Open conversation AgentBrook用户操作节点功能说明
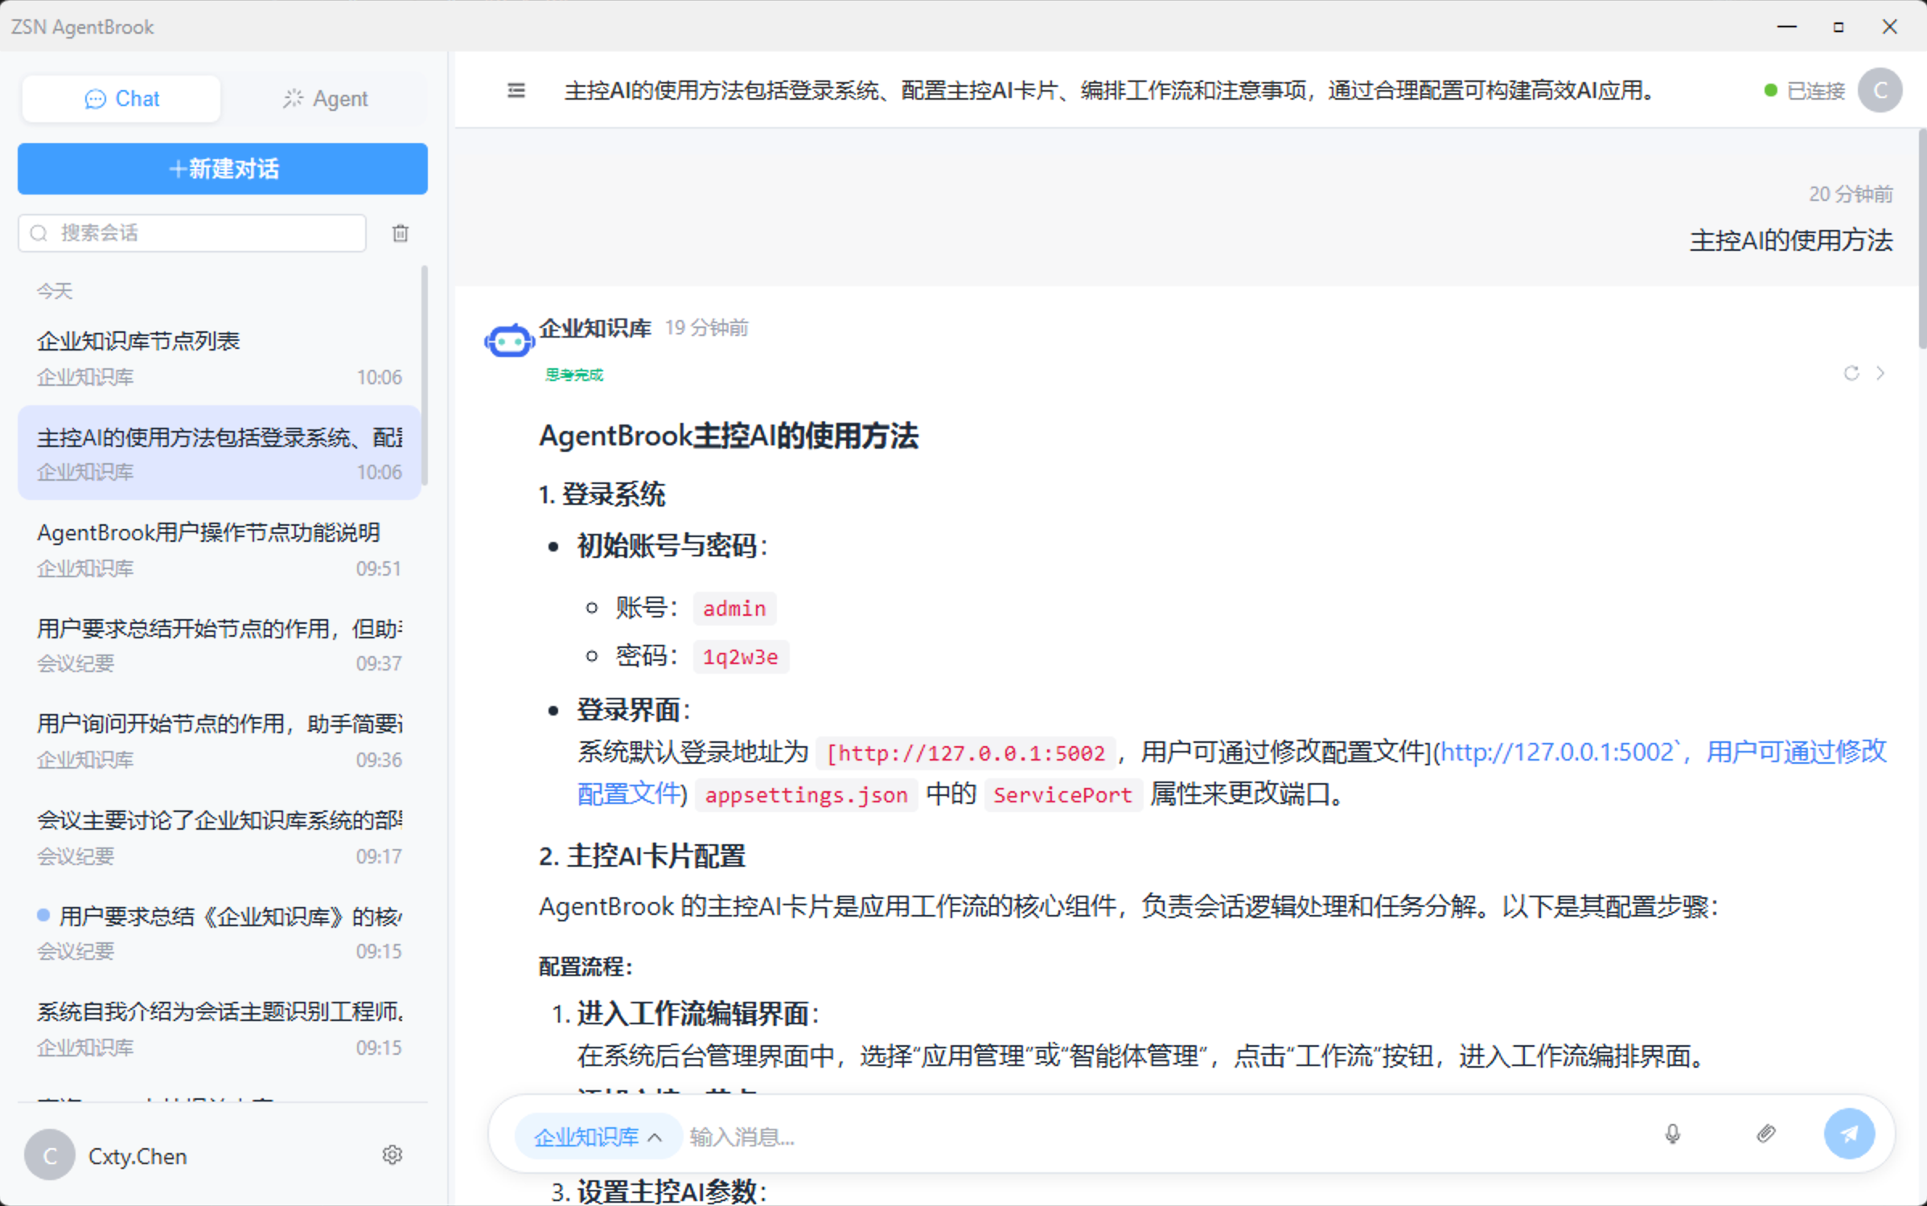The height and width of the screenshot is (1206, 1927). [220, 550]
